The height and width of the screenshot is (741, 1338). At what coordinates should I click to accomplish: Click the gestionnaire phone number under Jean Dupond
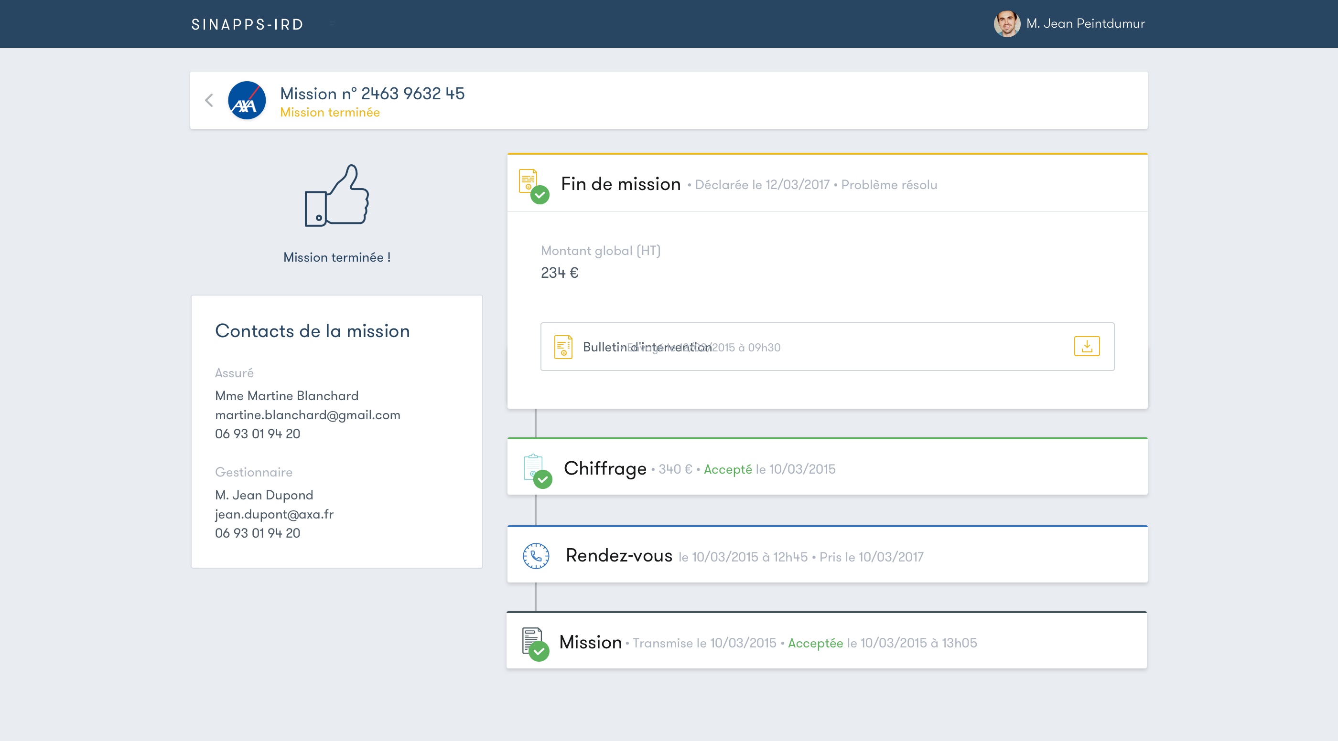point(258,533)
